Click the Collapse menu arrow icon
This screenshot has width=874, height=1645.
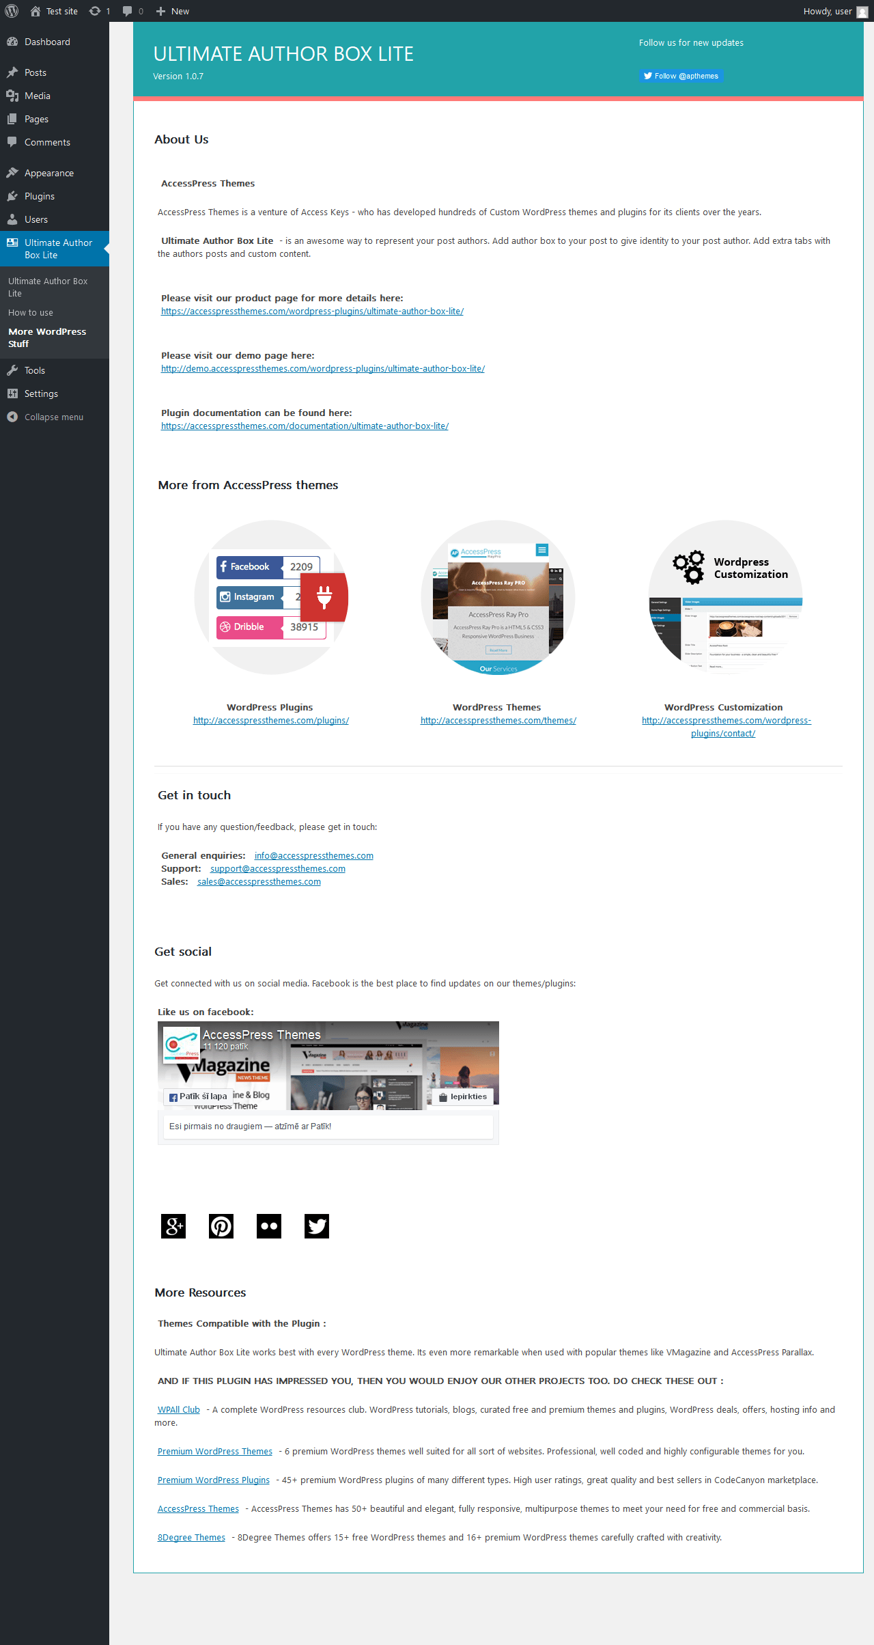coord(12,417)
